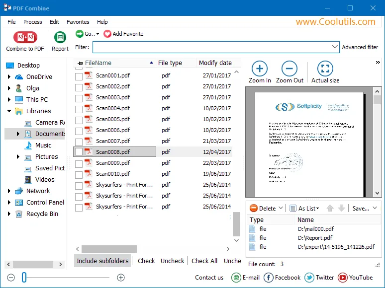Click the Add Favorite heart icon
The height and width of the screenshot is (288, 385).
[x=107, y=34]
